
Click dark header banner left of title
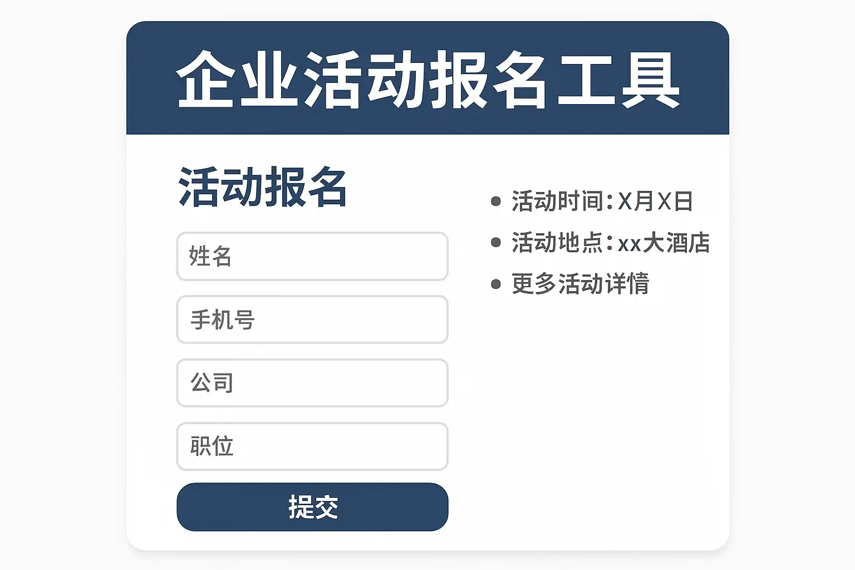point(150,78)
